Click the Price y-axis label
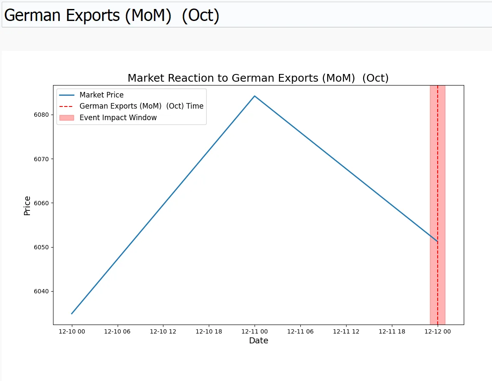This screenshot has width=492, height=381. coord(27,205)
